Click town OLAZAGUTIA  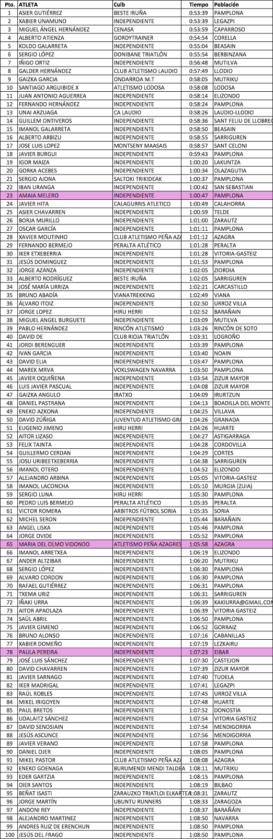point(230,170)
